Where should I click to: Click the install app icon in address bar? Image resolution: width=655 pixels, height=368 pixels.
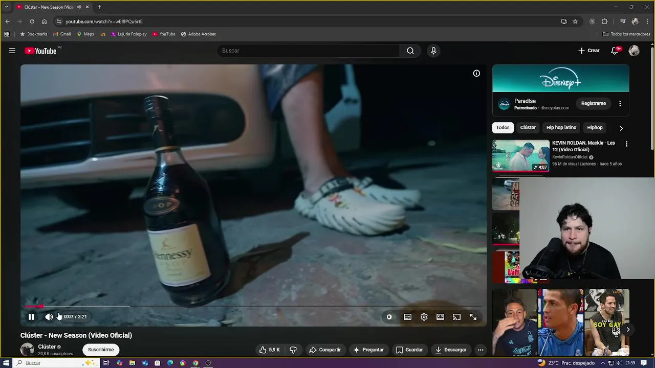pyautogui.click(x=564, y=21)
